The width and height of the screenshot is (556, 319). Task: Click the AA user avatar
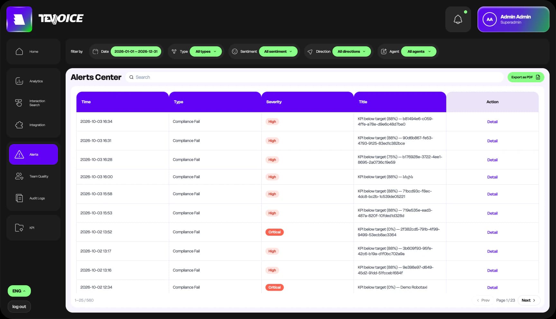(489, 19)
